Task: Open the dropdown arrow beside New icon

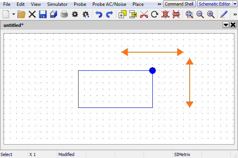Action: (13, 15)
